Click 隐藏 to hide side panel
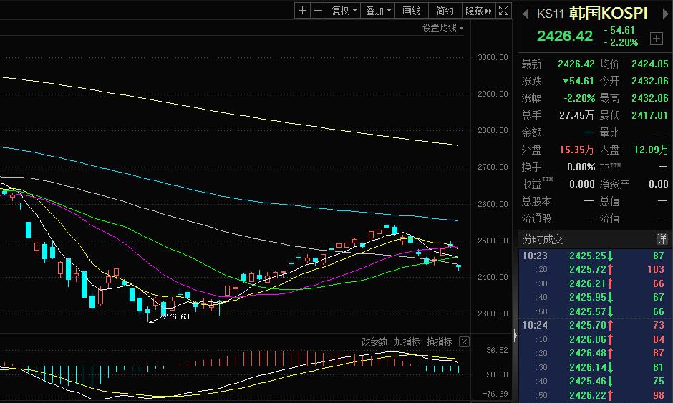Screen dimensions: 673x403 [x=478, y=11]
